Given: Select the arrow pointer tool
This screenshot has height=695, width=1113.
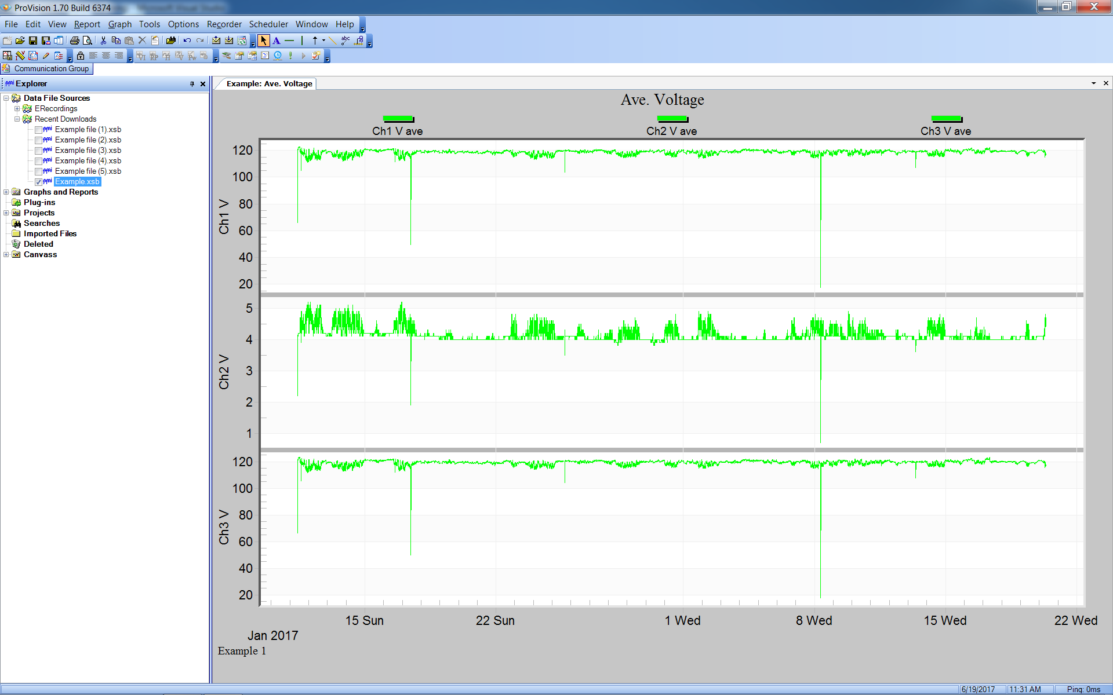Looking at the screenshot, I should pyautogui.click(x=264, y=41).
